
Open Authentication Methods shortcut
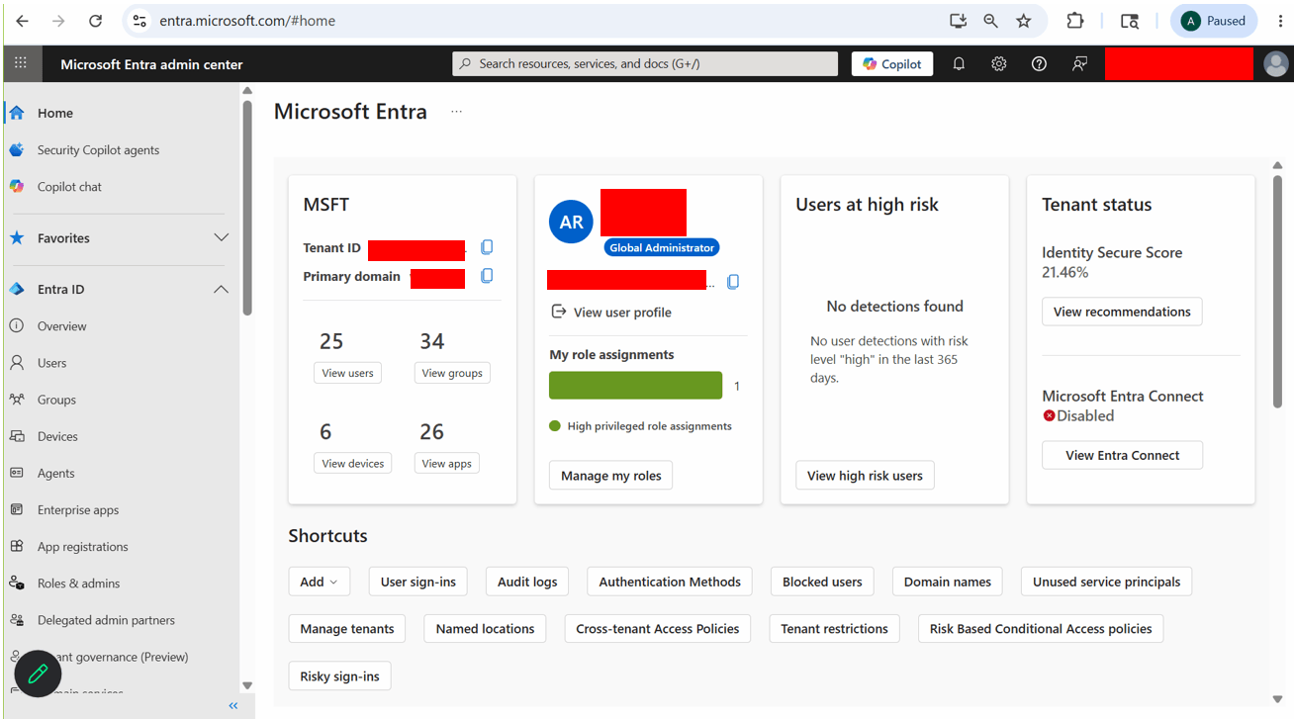pyautogui.click(x=670, y=582)
